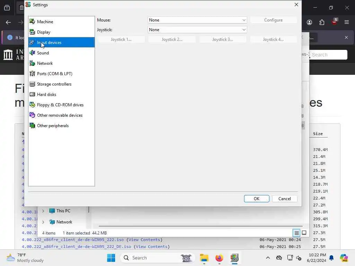Open Ports (COM & LPT) settings

click(61, 74)
